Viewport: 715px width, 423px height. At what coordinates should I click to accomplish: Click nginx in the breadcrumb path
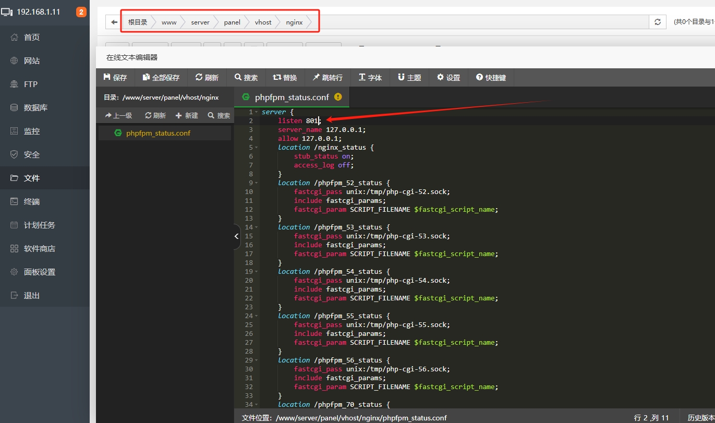tap(295, 22)
